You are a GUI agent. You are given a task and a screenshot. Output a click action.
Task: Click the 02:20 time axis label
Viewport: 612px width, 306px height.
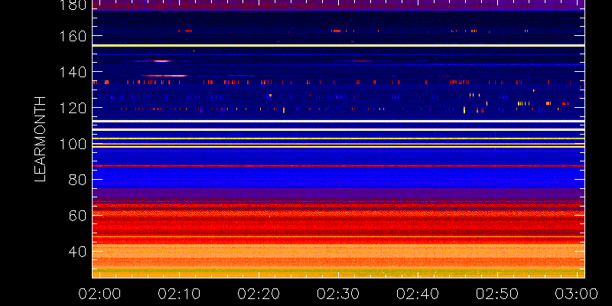coord(259,294)
